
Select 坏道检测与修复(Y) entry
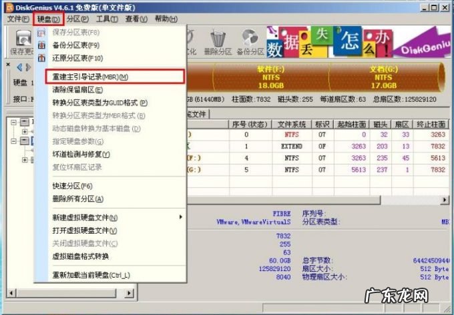pos(81,155)
